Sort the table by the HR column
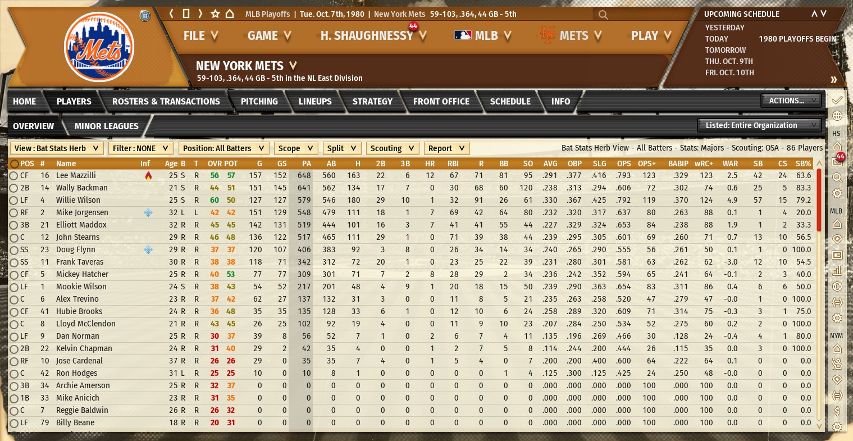853x441 pixels. click(430, 163)
